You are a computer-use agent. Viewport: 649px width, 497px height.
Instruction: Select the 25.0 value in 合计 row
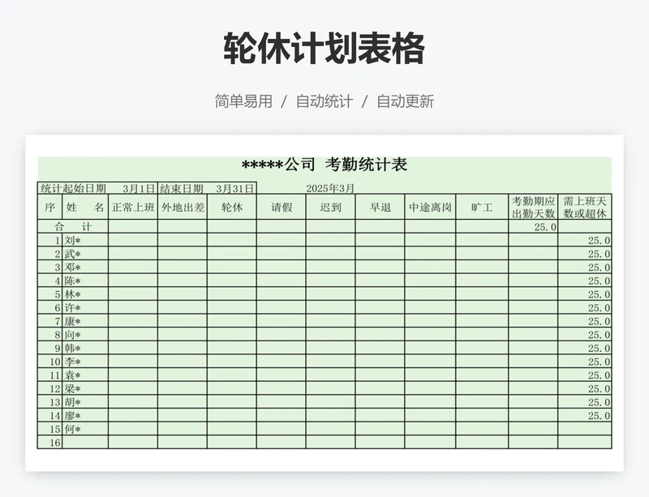coord(533,226)
